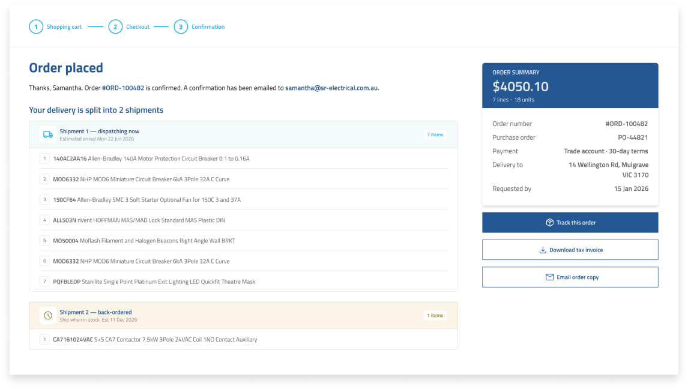The image size is (688, 389).
Task: Click the 1 items badge on Shipment 2
Action: coord(435,315)
